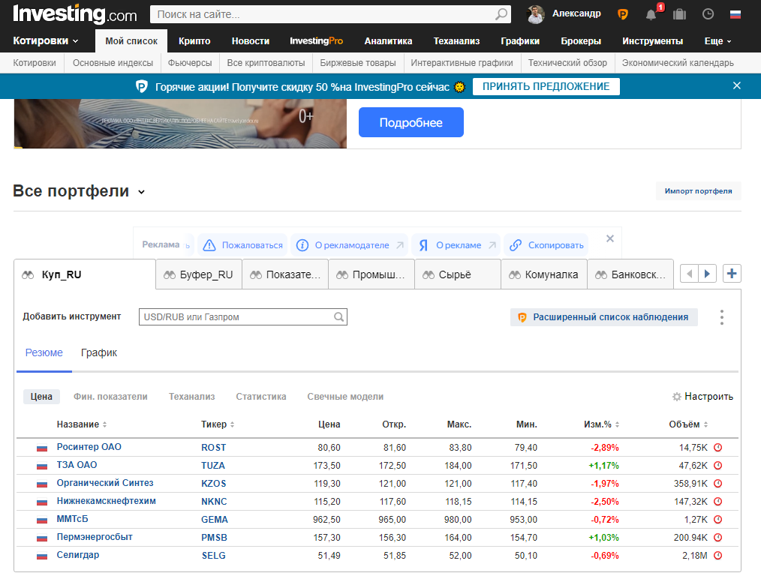Click alert clock icon for Нижнекамскнефтехим row
Image resolution: width=761 pixels, height=588 pixels.
tap(717, 501)
